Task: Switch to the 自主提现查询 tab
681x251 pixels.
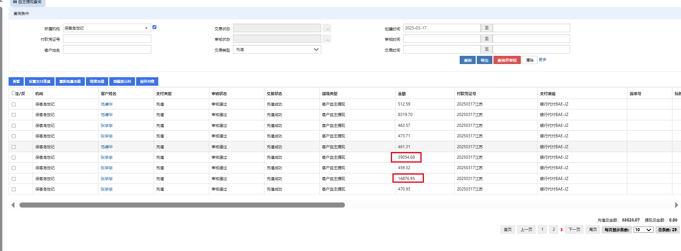Action: click(x=27, y=2)
